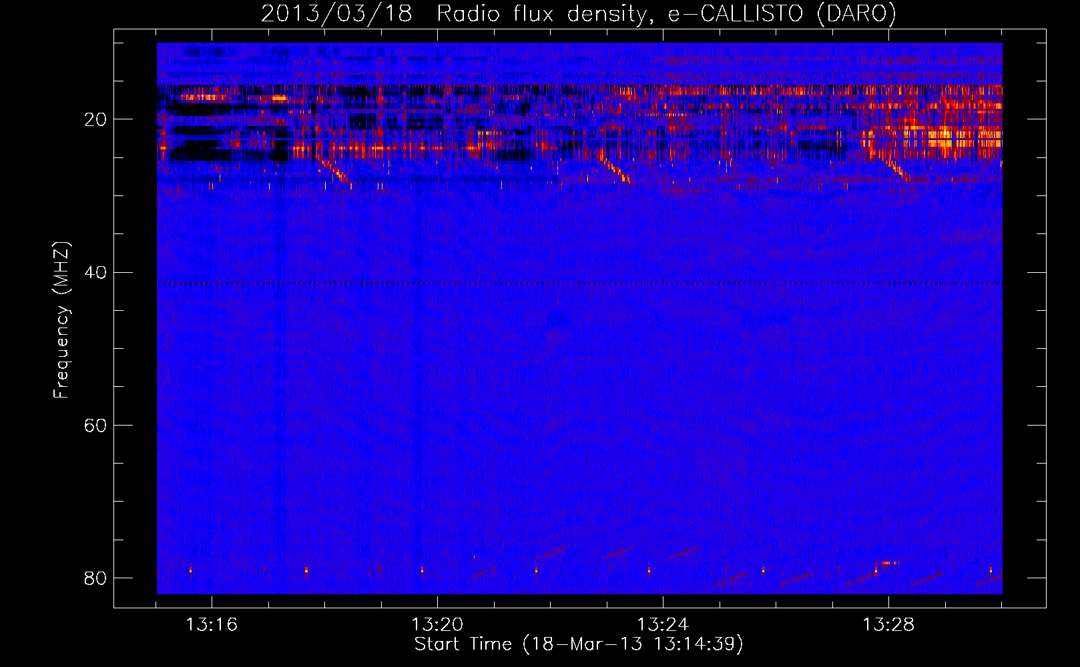Click the "Frequency (MHZ)" y-axis label
The height and width of the screenshot is (667, 1080).
point(61,319)
